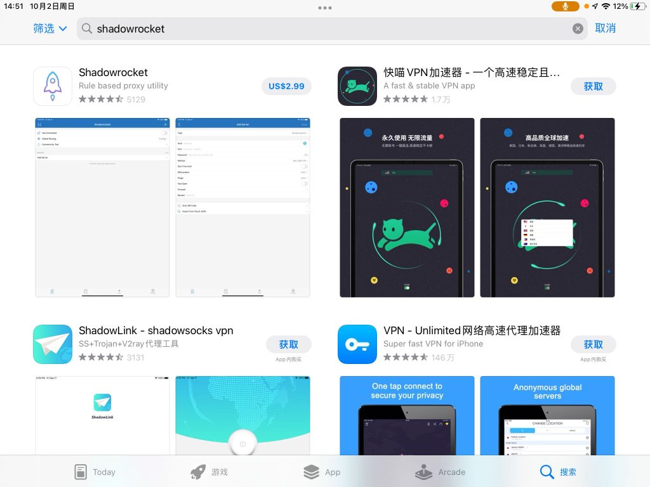
Task: Buy Shadowrocket for US$2.99
Action: pyautogui.click(x=286, y=86)
